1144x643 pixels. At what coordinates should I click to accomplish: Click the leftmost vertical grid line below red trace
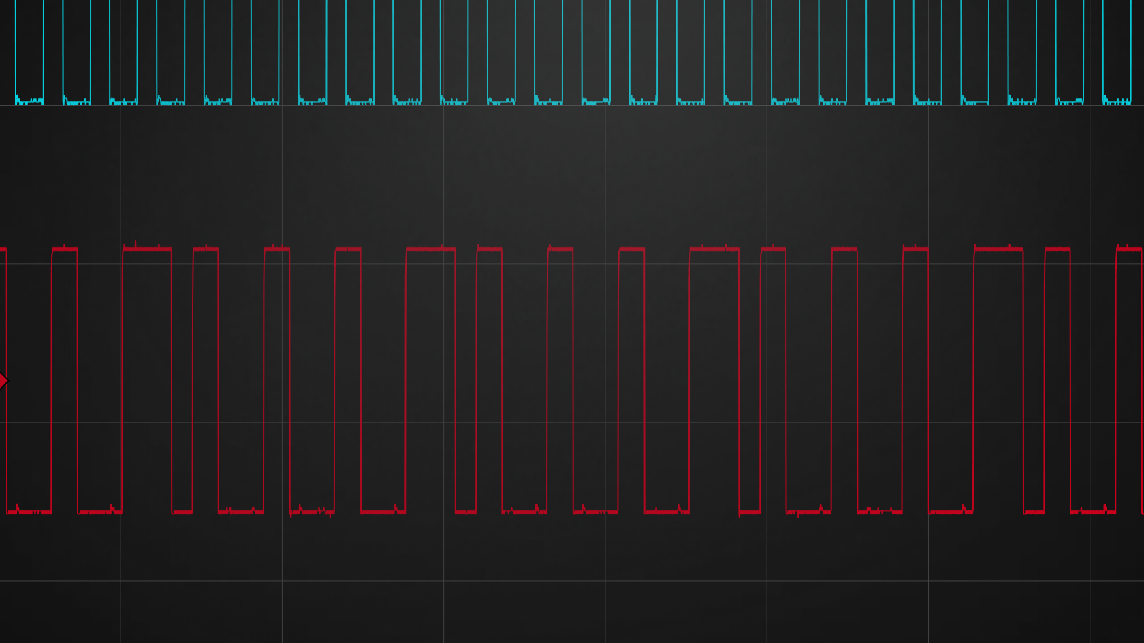click(121, 612)
